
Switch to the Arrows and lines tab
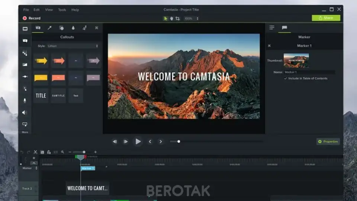click(49, 28)
